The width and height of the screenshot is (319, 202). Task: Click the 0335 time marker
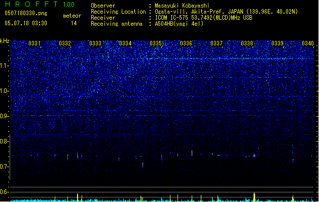pyautogui.click(x=156, y=43)
